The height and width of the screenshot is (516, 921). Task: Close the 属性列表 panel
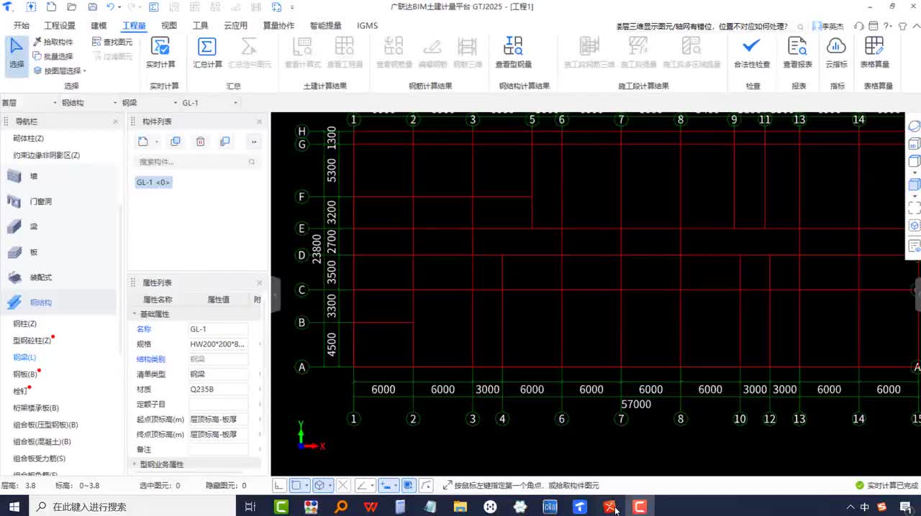click(260, 282)
